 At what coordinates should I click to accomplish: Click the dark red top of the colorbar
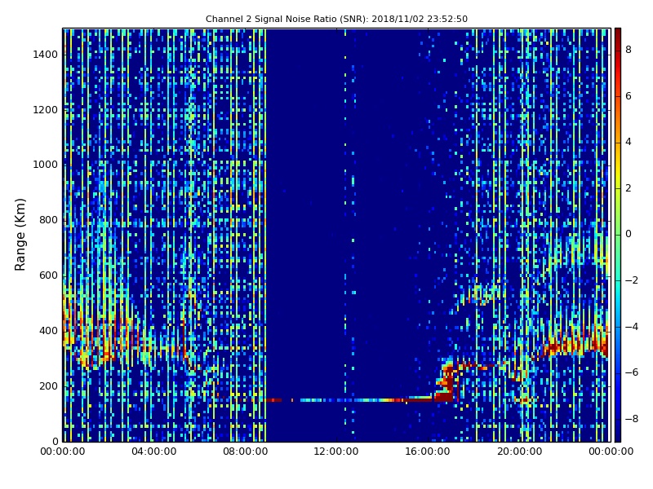pyautogui.click(x=618, y=33)
